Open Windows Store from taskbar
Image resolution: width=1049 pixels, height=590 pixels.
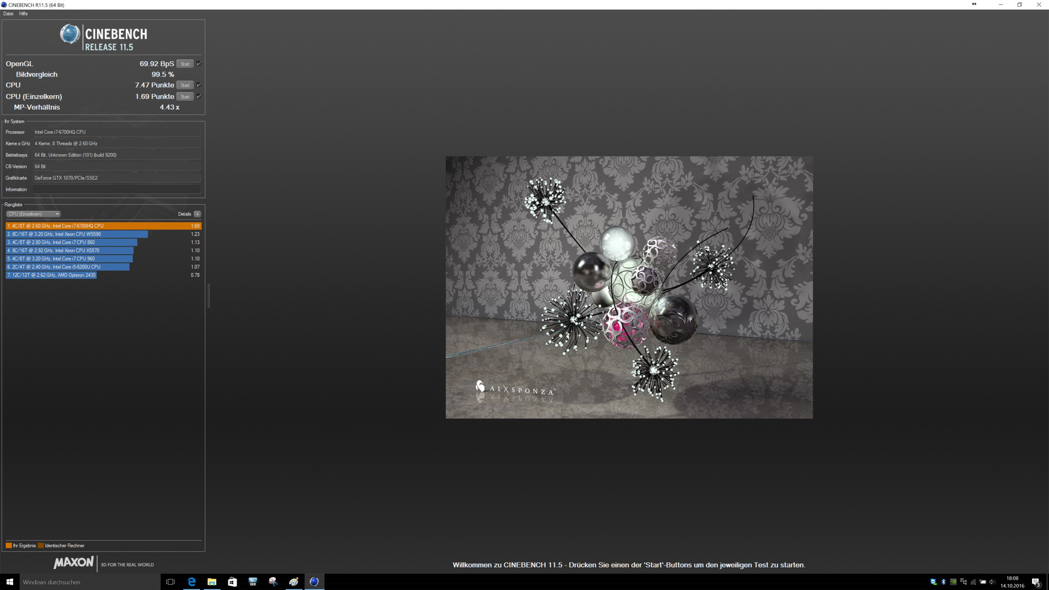point(232,582)
